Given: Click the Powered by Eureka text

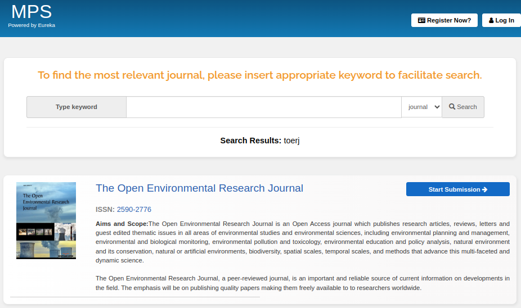Looking at the screenshot, I should click(x=32, y=25).
